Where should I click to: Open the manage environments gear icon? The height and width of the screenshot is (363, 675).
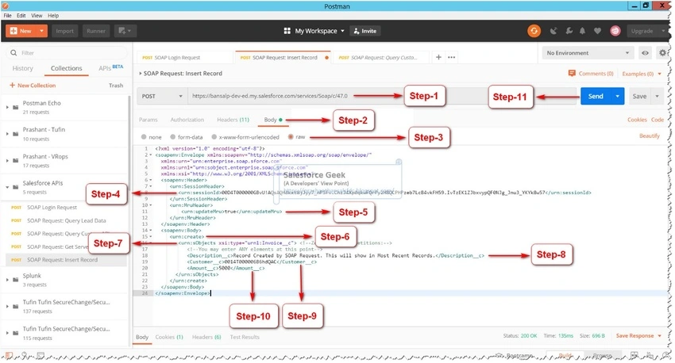point(662,53)
